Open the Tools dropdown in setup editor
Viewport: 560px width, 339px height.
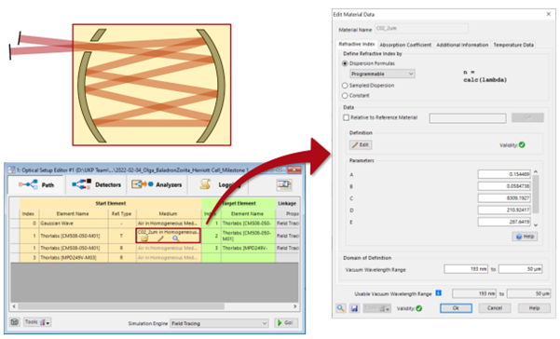tap(37, 322)
